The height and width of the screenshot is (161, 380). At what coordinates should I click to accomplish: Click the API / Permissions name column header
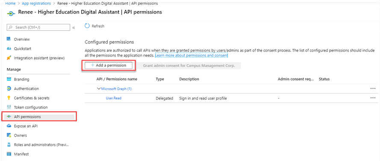pyautogui.click(x=117, y=79)
